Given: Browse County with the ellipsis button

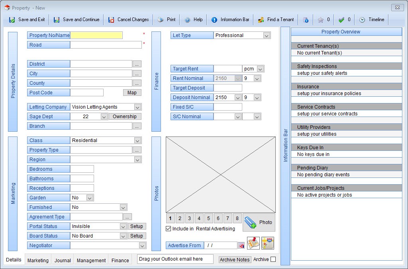Looking at the screenshot, I should pos(137,83).
